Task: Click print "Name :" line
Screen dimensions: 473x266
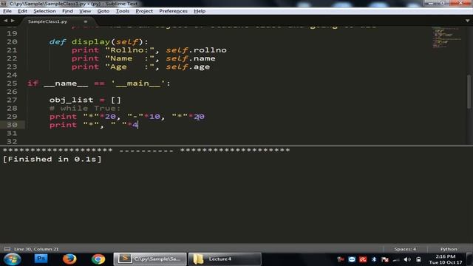Action: (143, 58)
